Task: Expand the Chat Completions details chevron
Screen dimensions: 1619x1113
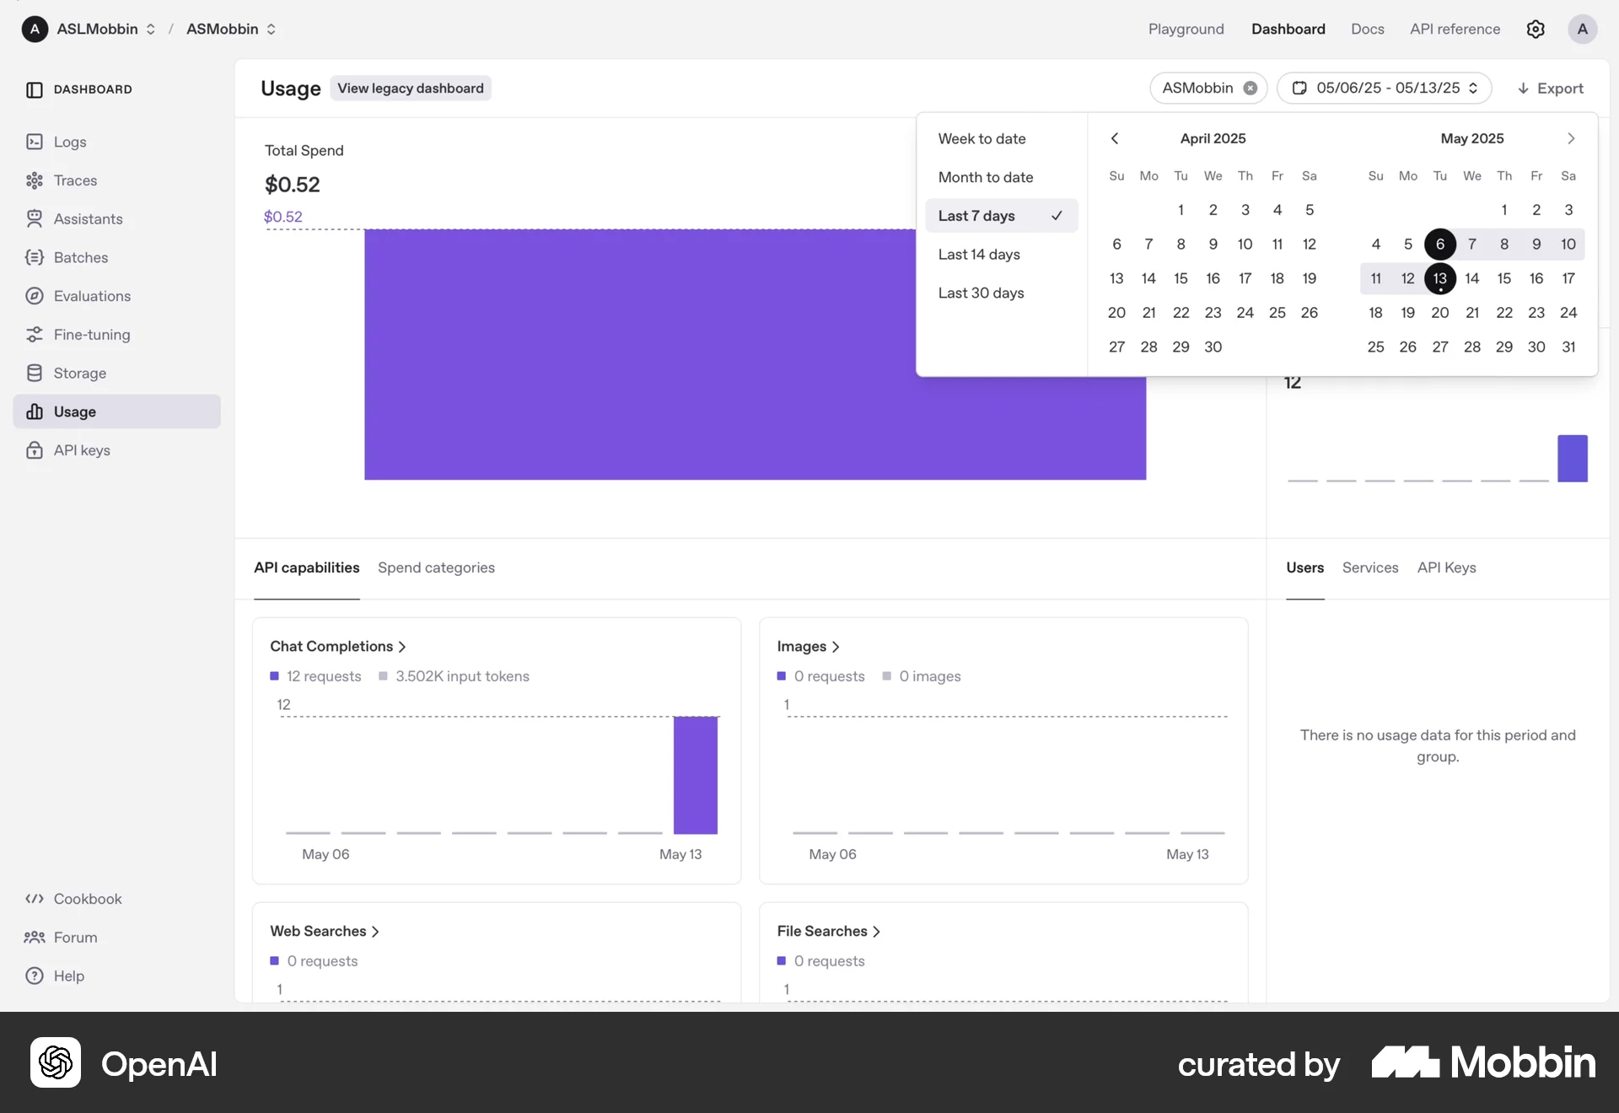Action: click(x=402, y=647)
